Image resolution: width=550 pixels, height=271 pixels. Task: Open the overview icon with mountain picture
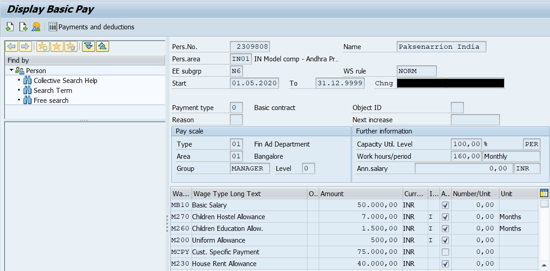(36, 27)
